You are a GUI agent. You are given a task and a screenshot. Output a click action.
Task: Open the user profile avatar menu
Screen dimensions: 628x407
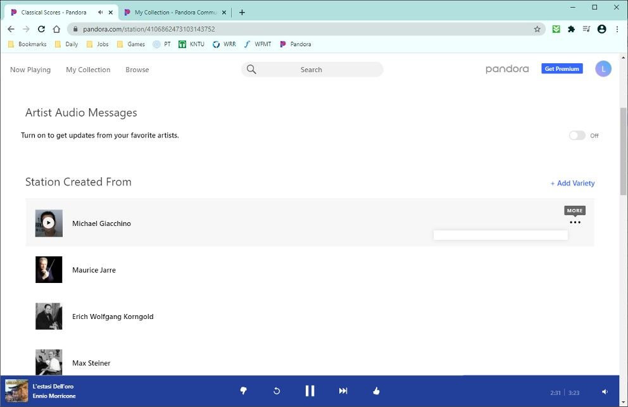603,69
